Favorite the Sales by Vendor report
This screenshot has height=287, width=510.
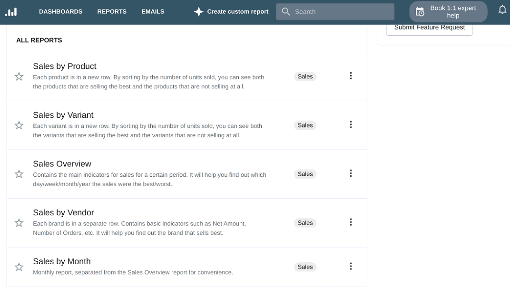(x=19, y=222)
